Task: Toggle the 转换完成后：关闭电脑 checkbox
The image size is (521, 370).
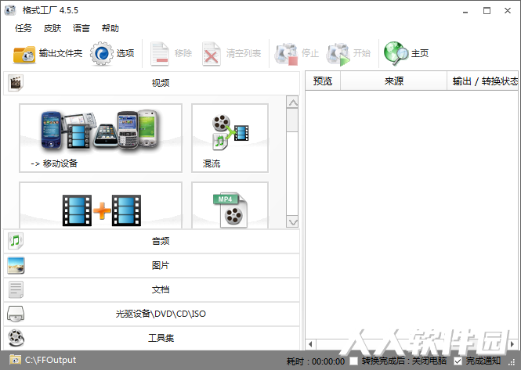Action: tap(354, 361)
